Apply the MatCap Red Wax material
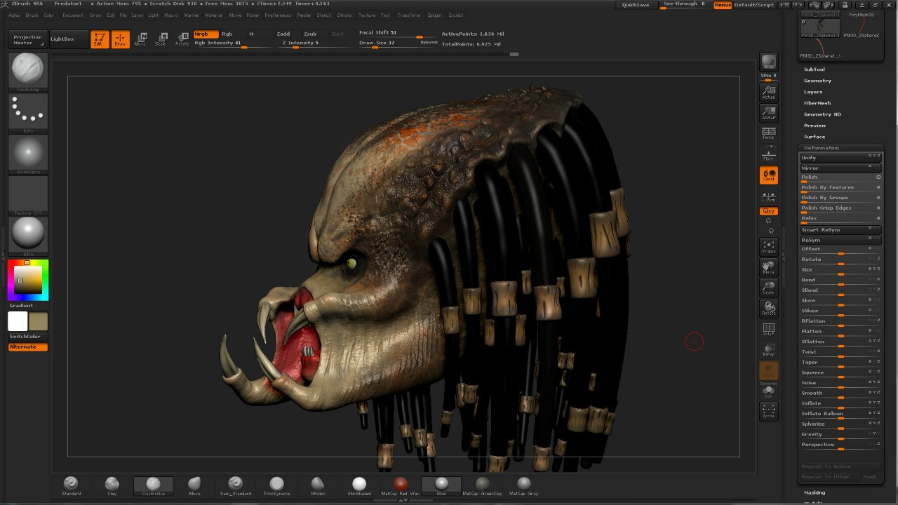898x505 pixels. (x=400, y=486)
